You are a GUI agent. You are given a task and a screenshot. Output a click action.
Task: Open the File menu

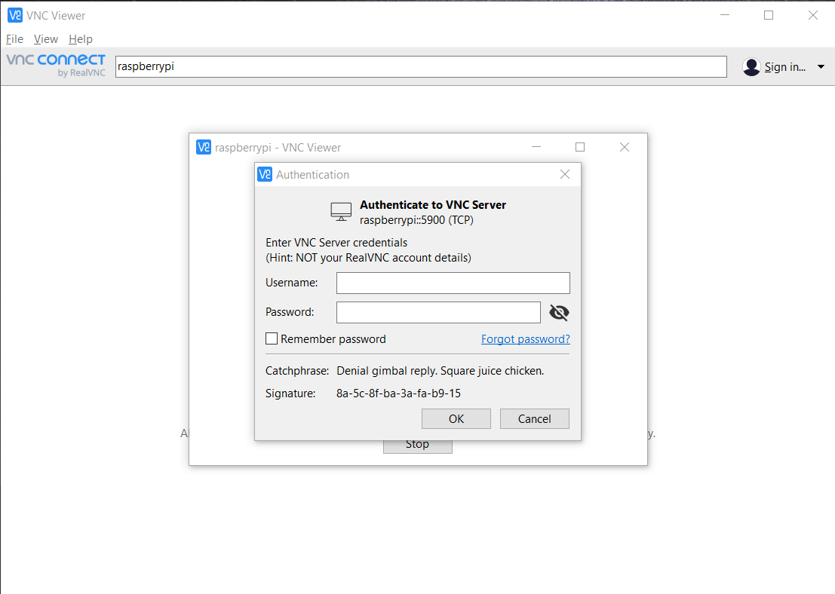(x=14, y=39)
